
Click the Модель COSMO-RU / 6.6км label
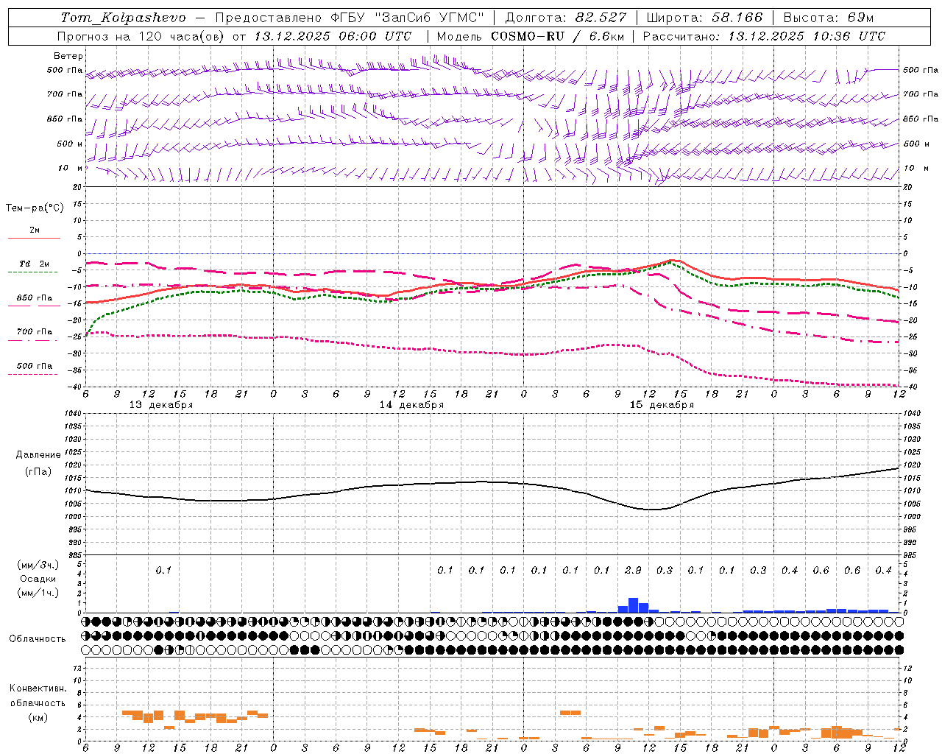point(531,36)
